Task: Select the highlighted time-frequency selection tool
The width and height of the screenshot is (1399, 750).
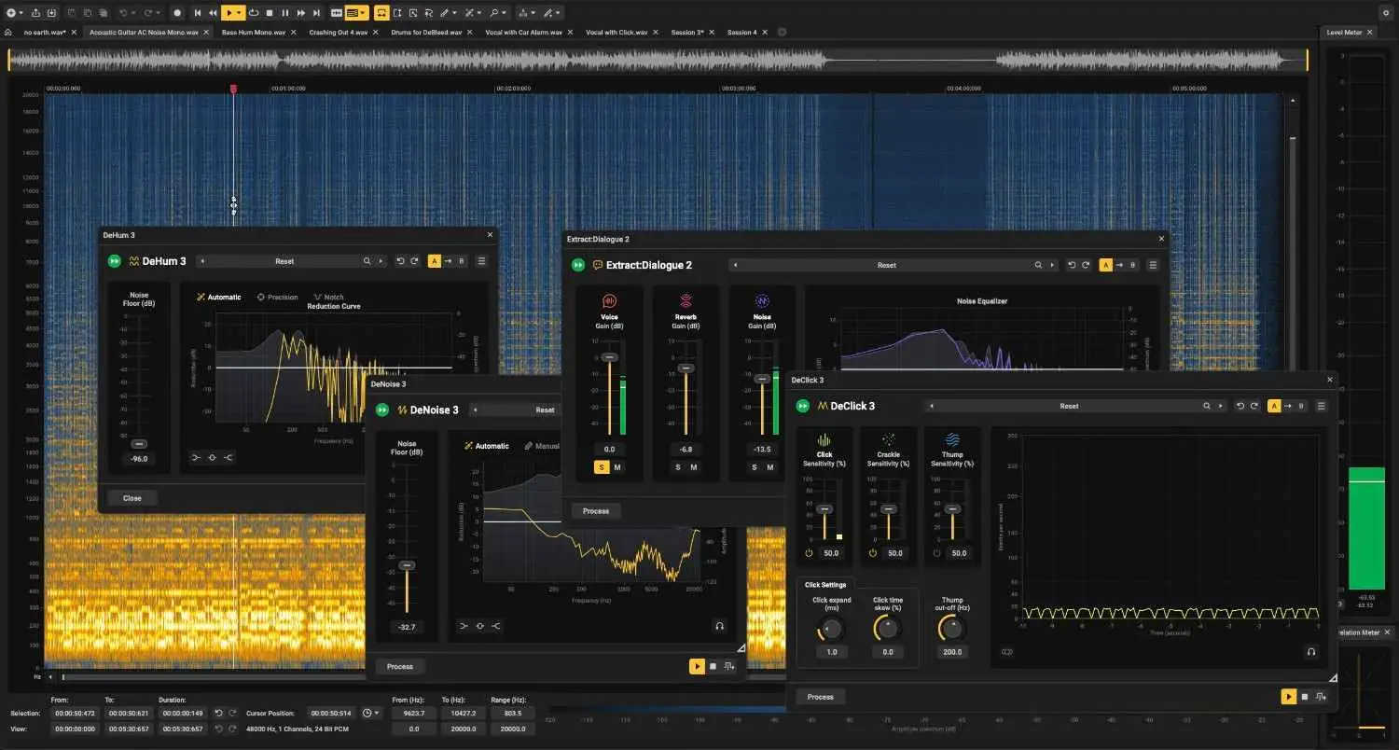Action: tap(381, 13)
